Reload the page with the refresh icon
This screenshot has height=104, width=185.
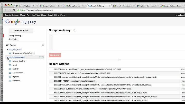(x=14, y=10)
